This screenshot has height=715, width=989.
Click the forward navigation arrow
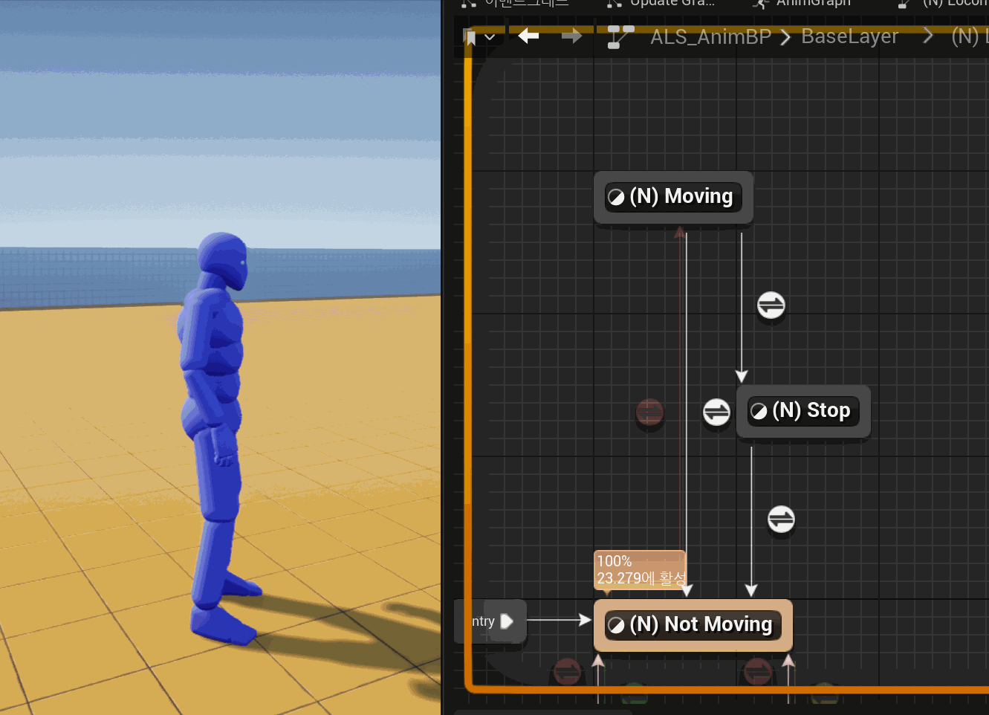pos(571,36)
